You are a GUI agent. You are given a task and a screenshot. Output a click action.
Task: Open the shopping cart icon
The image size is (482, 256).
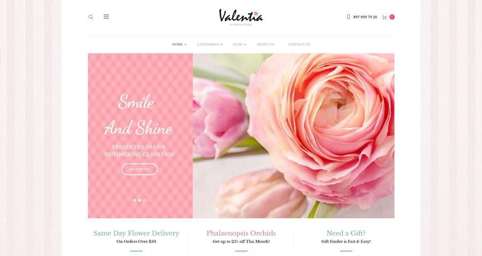[384, 18]
